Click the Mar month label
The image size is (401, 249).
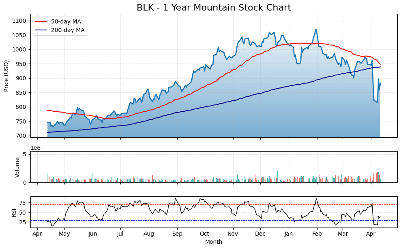coord(343,234)
